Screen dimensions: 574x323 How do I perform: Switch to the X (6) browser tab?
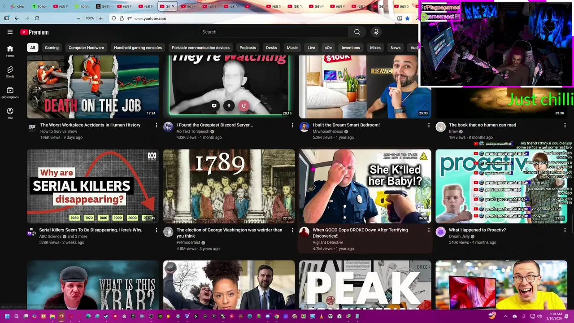104,6
